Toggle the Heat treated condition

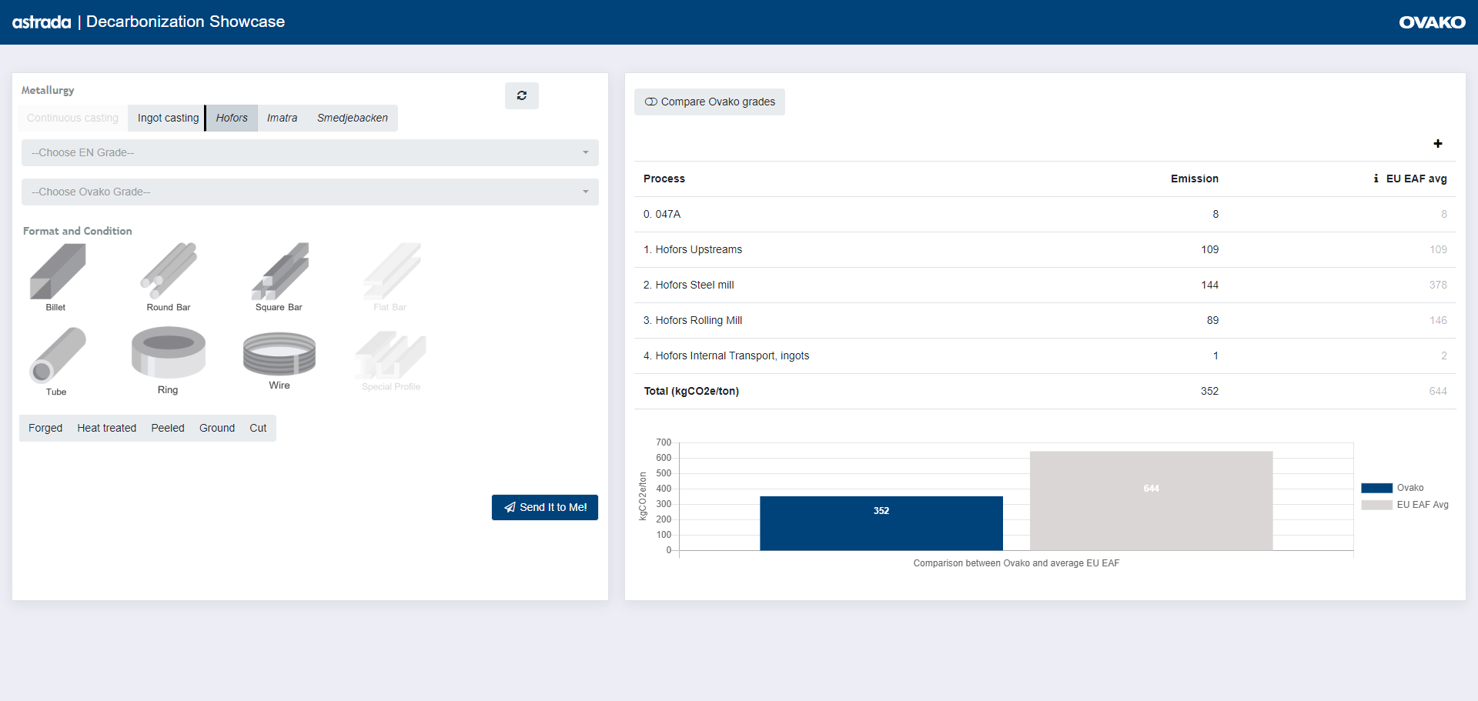pyautogui.click(x=106, y=428)
